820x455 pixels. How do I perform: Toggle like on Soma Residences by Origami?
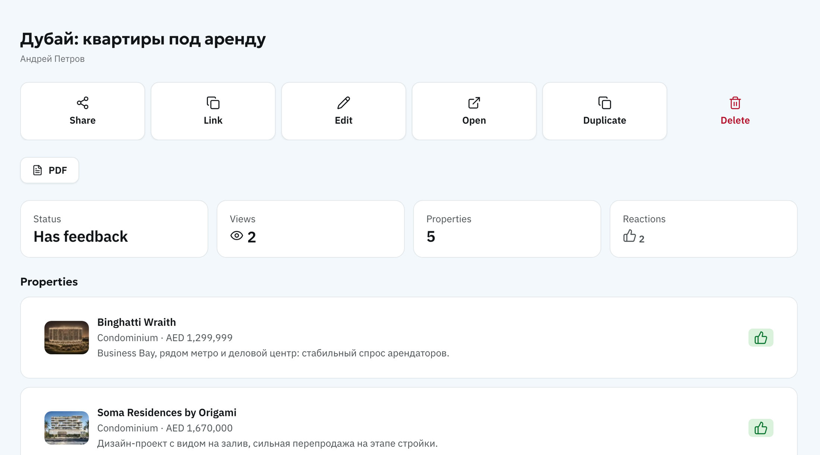click(761, 428)
